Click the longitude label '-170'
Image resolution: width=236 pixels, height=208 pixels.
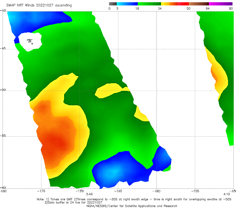point(79,191)
